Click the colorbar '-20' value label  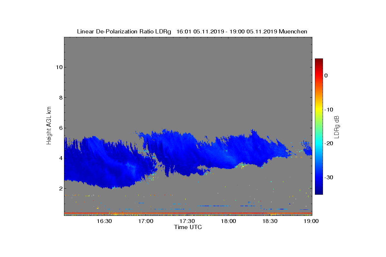328,144
